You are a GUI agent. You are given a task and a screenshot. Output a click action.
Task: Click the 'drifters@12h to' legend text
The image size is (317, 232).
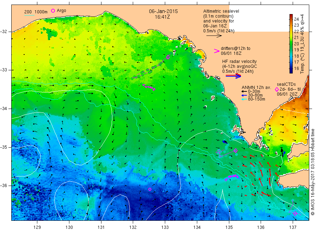(236, 49)
